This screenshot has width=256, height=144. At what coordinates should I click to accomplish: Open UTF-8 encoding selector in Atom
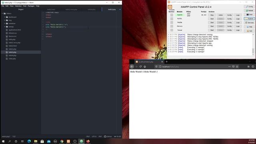pos(94,136)
